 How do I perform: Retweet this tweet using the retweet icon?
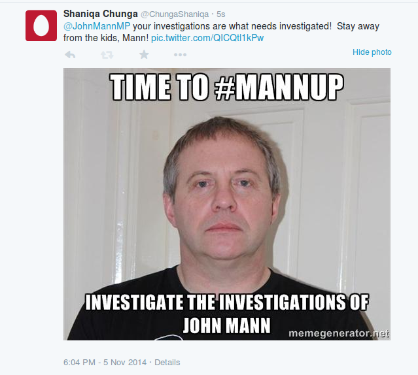click(107, 55)
